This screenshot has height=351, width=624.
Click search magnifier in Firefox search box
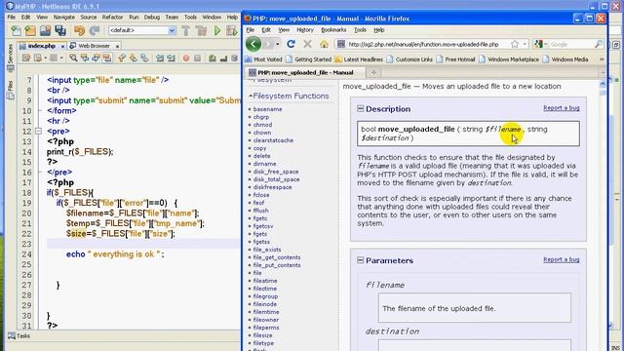pos(598,44)
